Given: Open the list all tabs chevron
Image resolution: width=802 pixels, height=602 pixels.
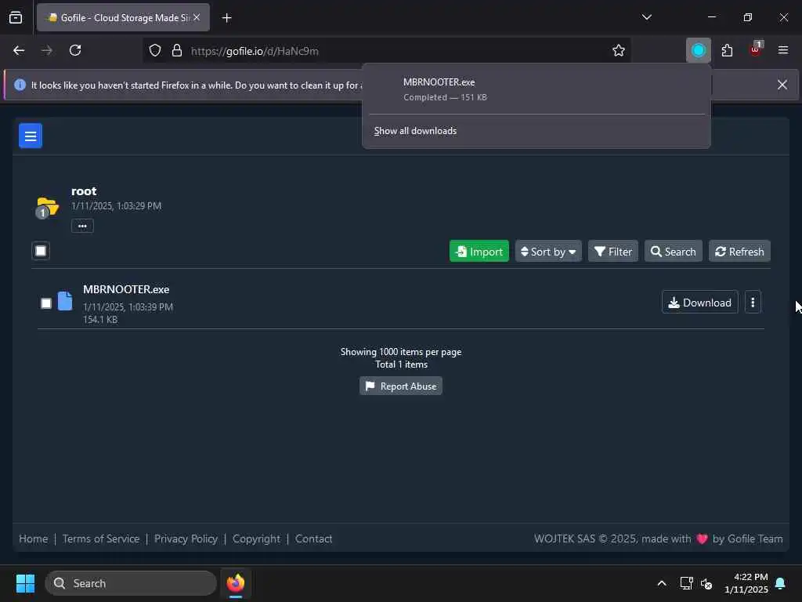Looking at the screenshot, I should pos(646,17).
